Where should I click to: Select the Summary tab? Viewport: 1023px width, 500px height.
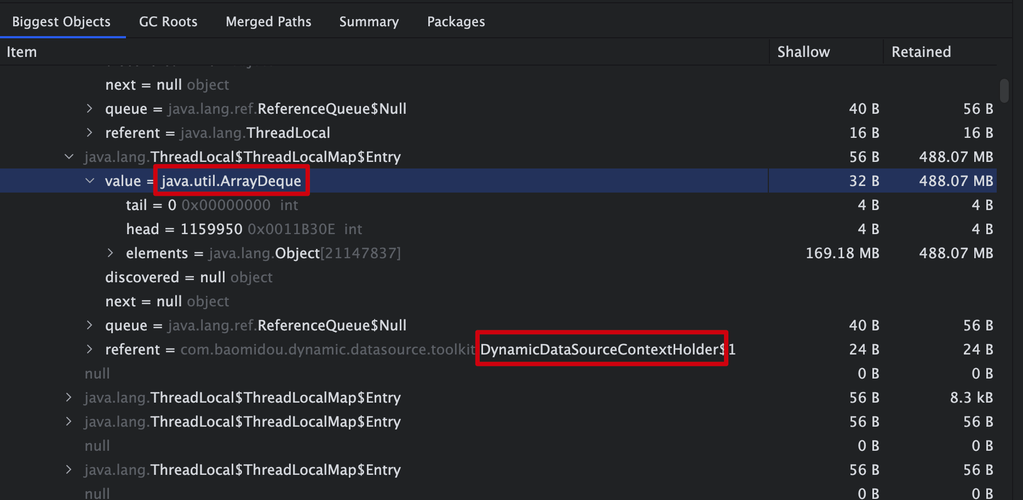[369, 21]
